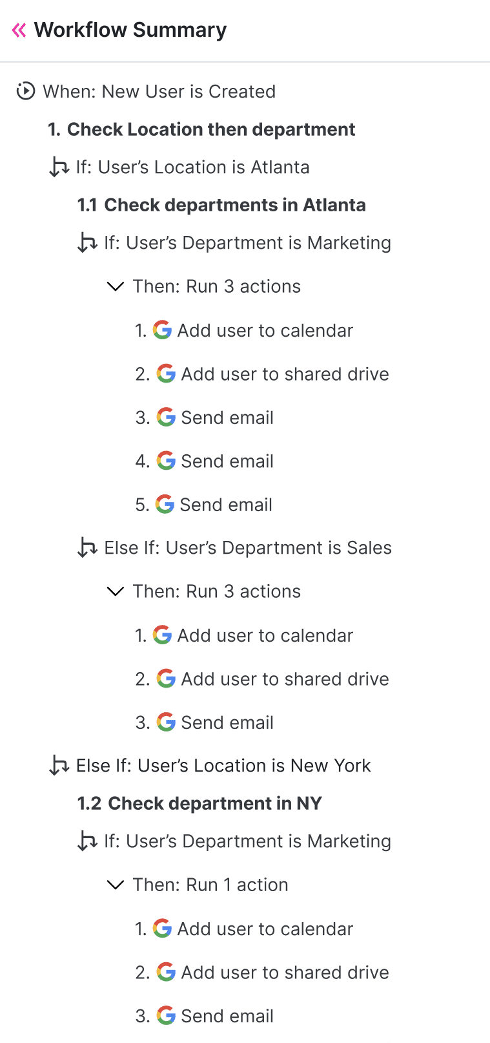This screenshot has height=1043, width=490.
Task: Open step 1.2 Check department in NY
Action: (x=199, y=803)
